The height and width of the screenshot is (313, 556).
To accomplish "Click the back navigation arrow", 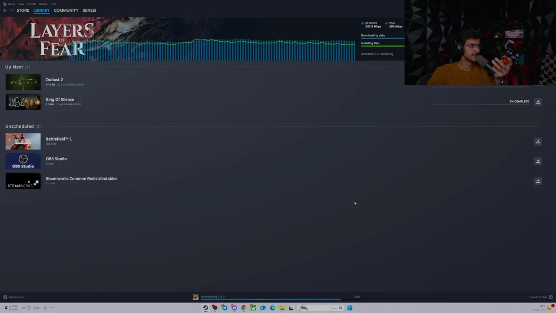I will [x=5, y=10].
